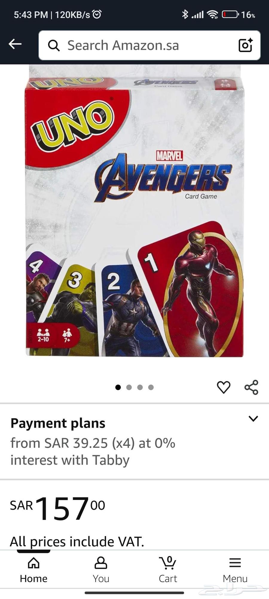Add product to wishlist heart icon
Viewport: 269px width, 599px height.
pyautogui.click(x=224, y=387)
